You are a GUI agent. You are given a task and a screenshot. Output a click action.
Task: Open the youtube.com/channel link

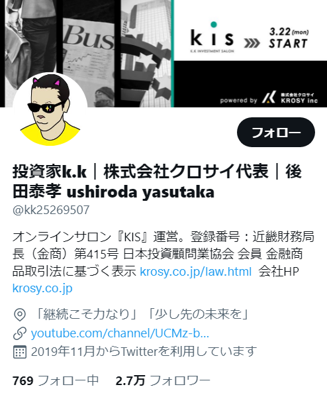tap(120, 333)
